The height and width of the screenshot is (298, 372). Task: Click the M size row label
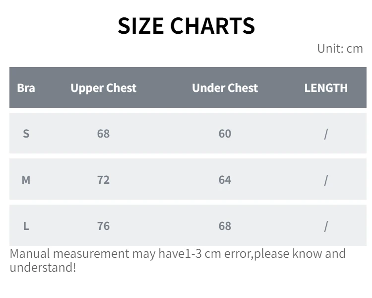point(26,180)
